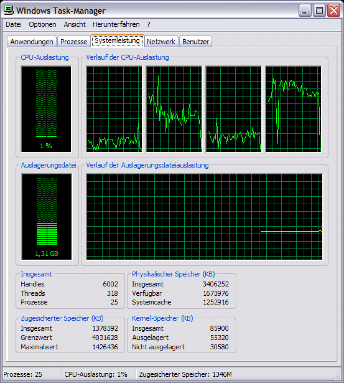Click the Verlauf der CPU-Auslastung heading
The height and width of the screenshot is (383, 344).
coord(128,57)
